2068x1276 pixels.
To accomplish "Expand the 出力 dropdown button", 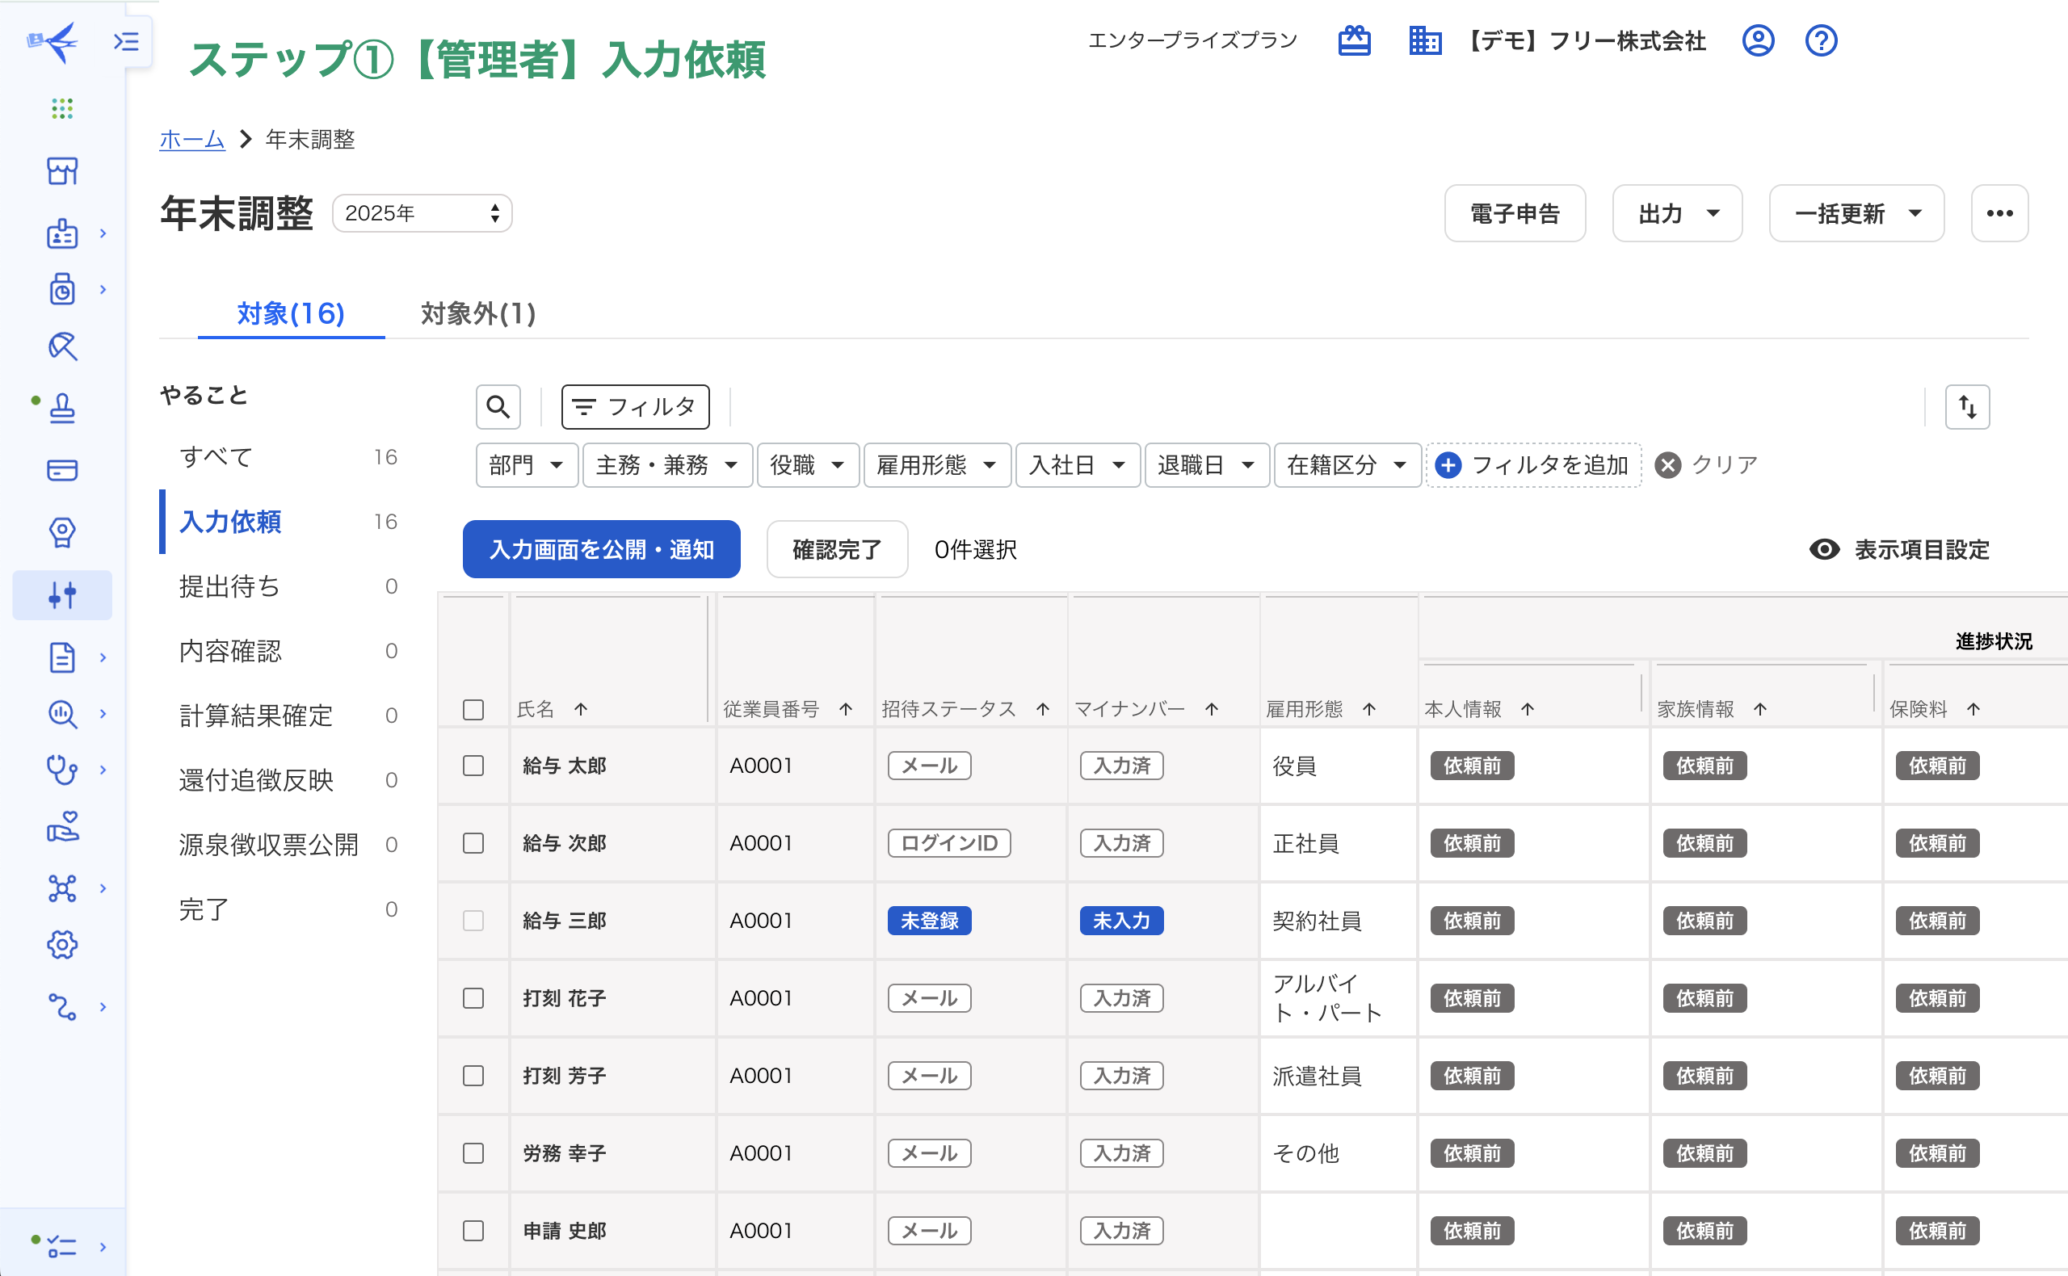I will 1676,213.
